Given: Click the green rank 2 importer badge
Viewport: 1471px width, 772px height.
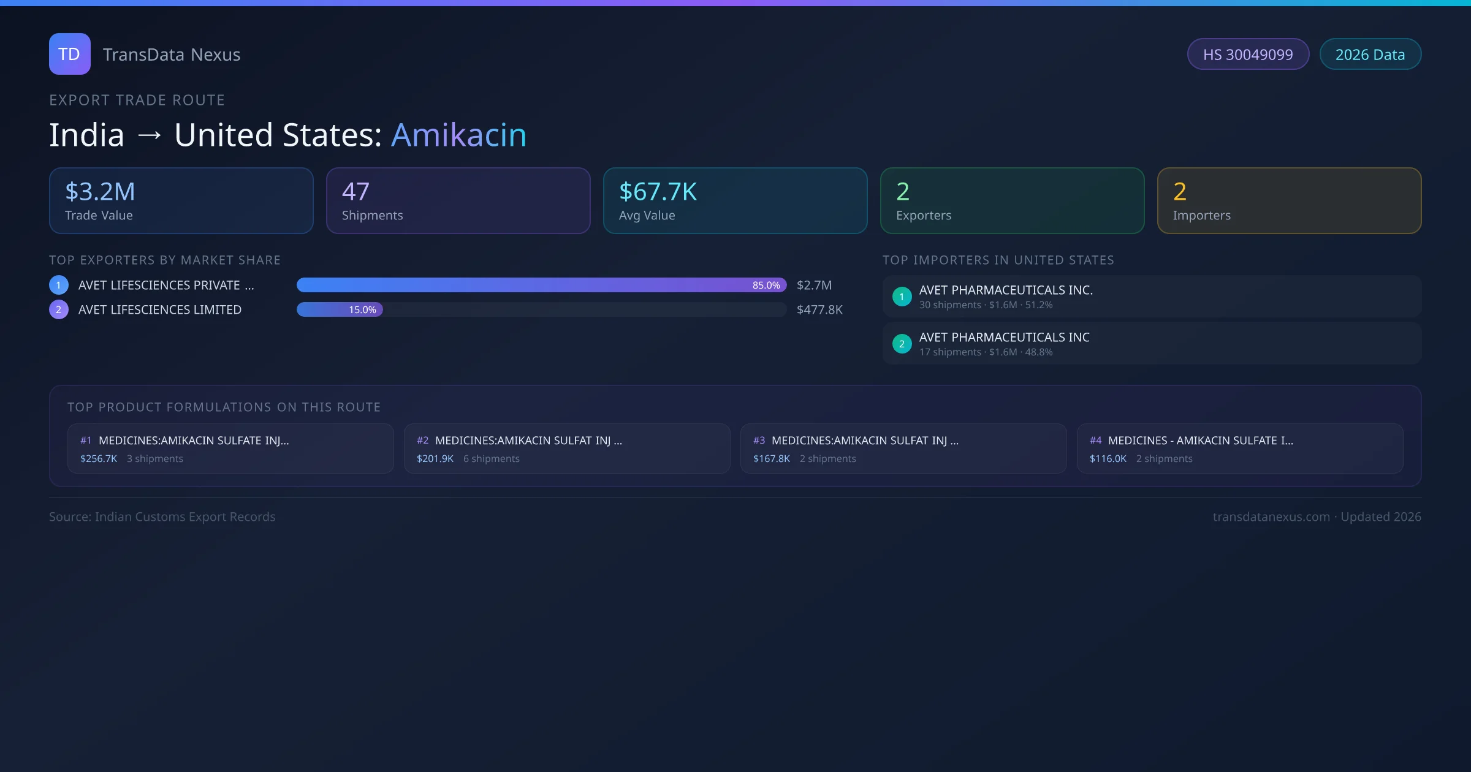Looking at the screenshot, I should tap(902, 344).
